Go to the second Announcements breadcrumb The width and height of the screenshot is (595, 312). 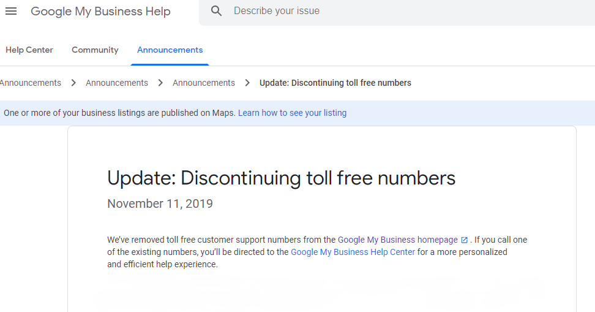click(117, 83)
